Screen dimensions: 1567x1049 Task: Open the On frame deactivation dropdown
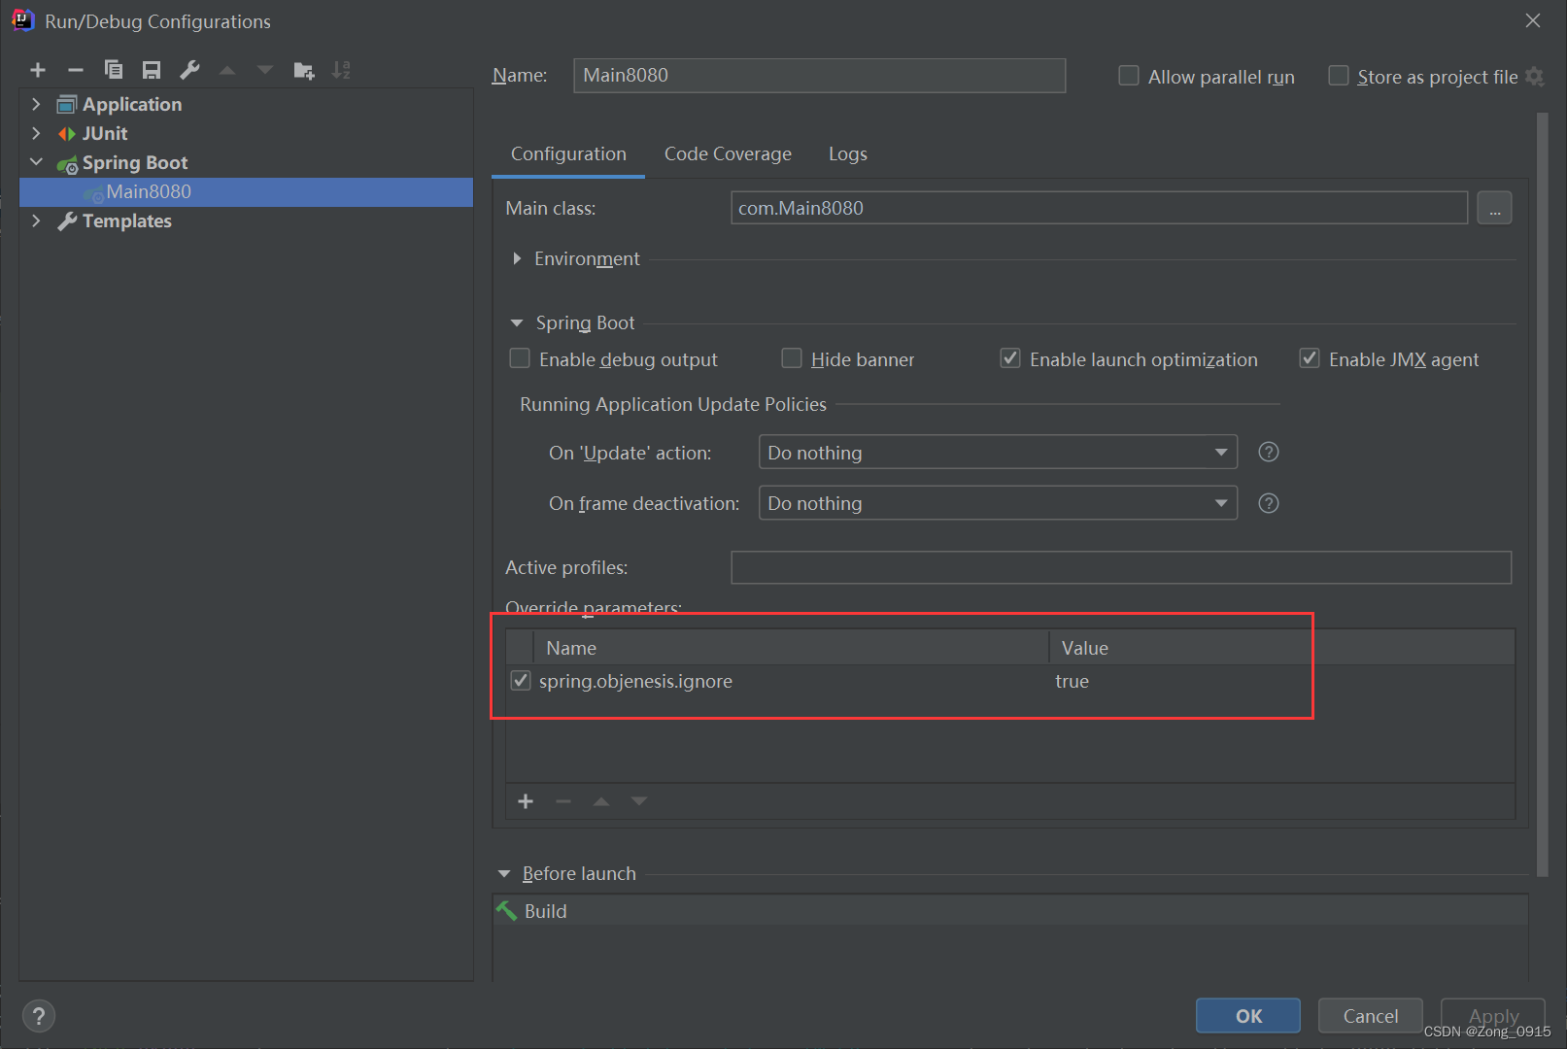click(998, 503)
